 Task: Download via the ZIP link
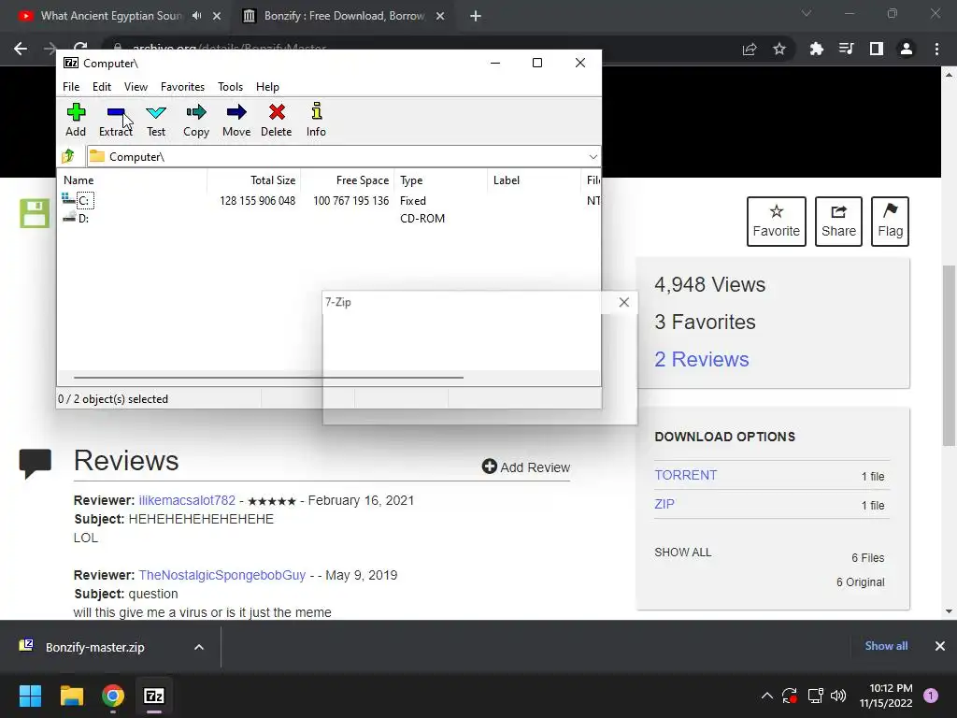(664, 504)
